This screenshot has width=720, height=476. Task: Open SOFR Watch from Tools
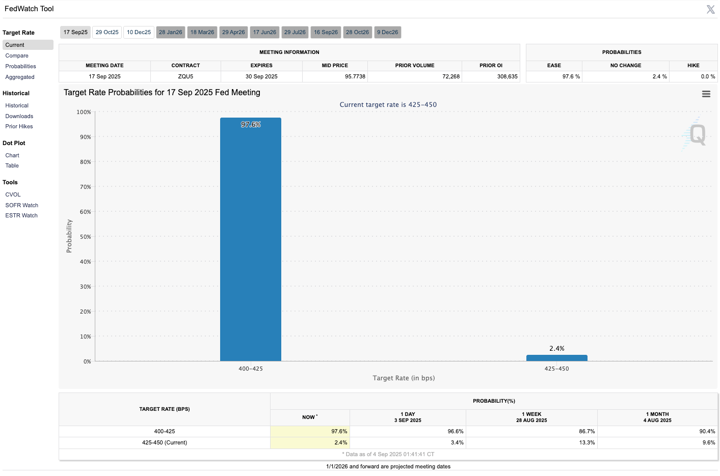[x=21, y=206]
